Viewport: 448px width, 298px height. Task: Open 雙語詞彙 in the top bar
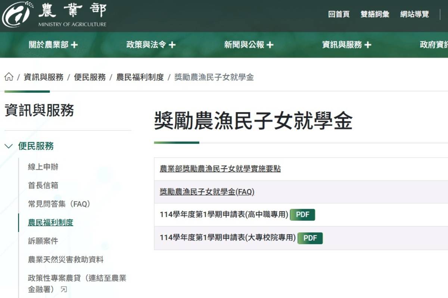click(375, 14)
